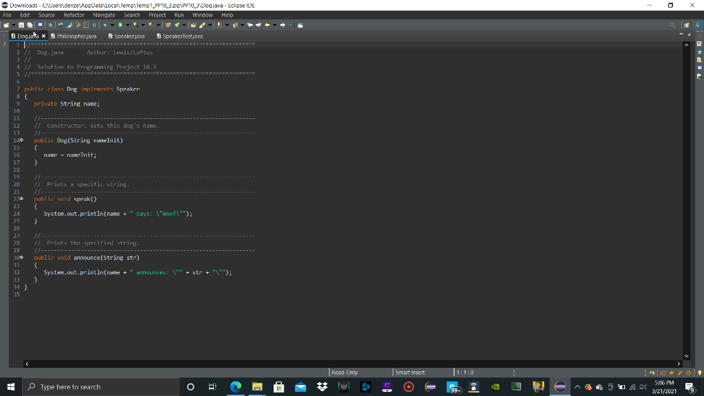Toggle Word Wrap in editor
Screen dimensions: 704x396
pyautogui.click(x=78, y=25)
